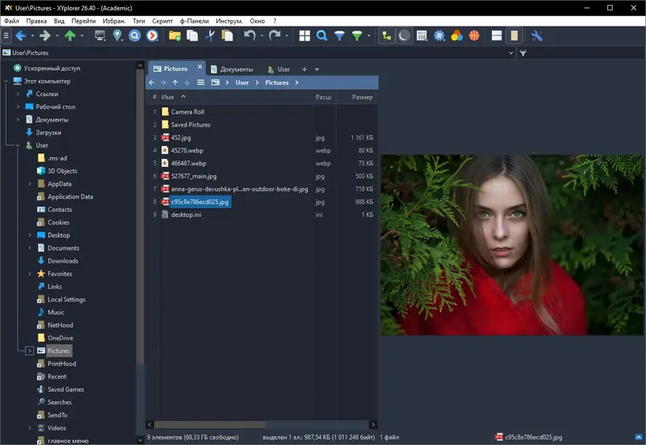Sort files by the Размер column header
This screenshot has width=646, height=445.
point(363,98)
